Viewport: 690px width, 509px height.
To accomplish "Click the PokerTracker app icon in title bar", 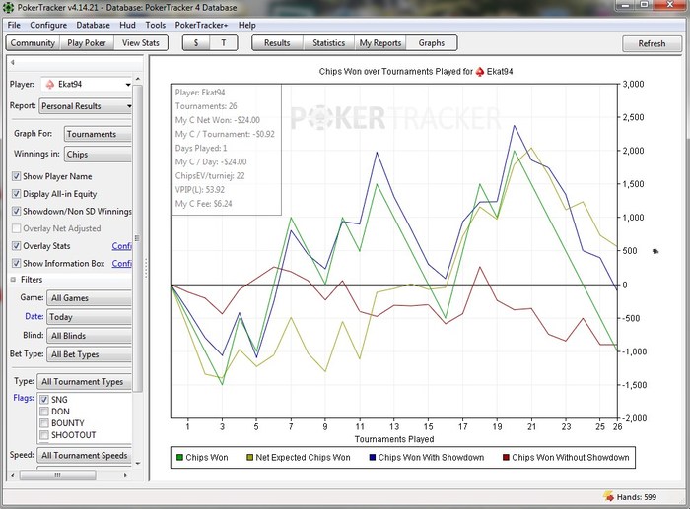I will (x=8, y=7).
